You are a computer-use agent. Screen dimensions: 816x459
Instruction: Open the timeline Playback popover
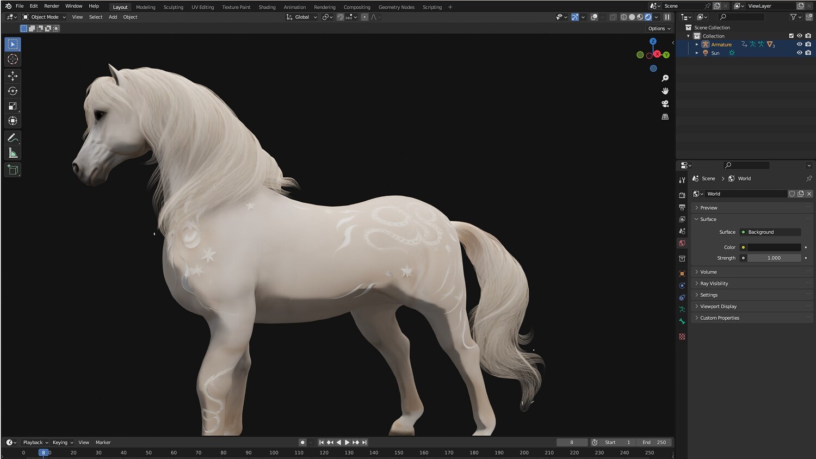coord(35,443)
